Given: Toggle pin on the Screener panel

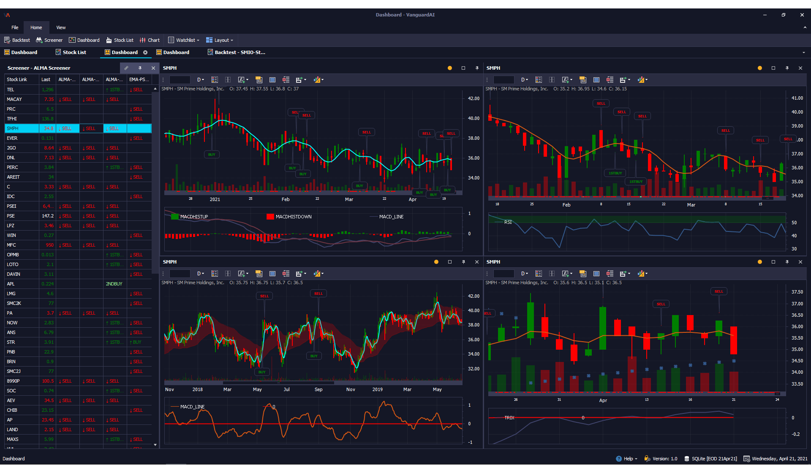Looking at the screenshot, I should point(140,68).
